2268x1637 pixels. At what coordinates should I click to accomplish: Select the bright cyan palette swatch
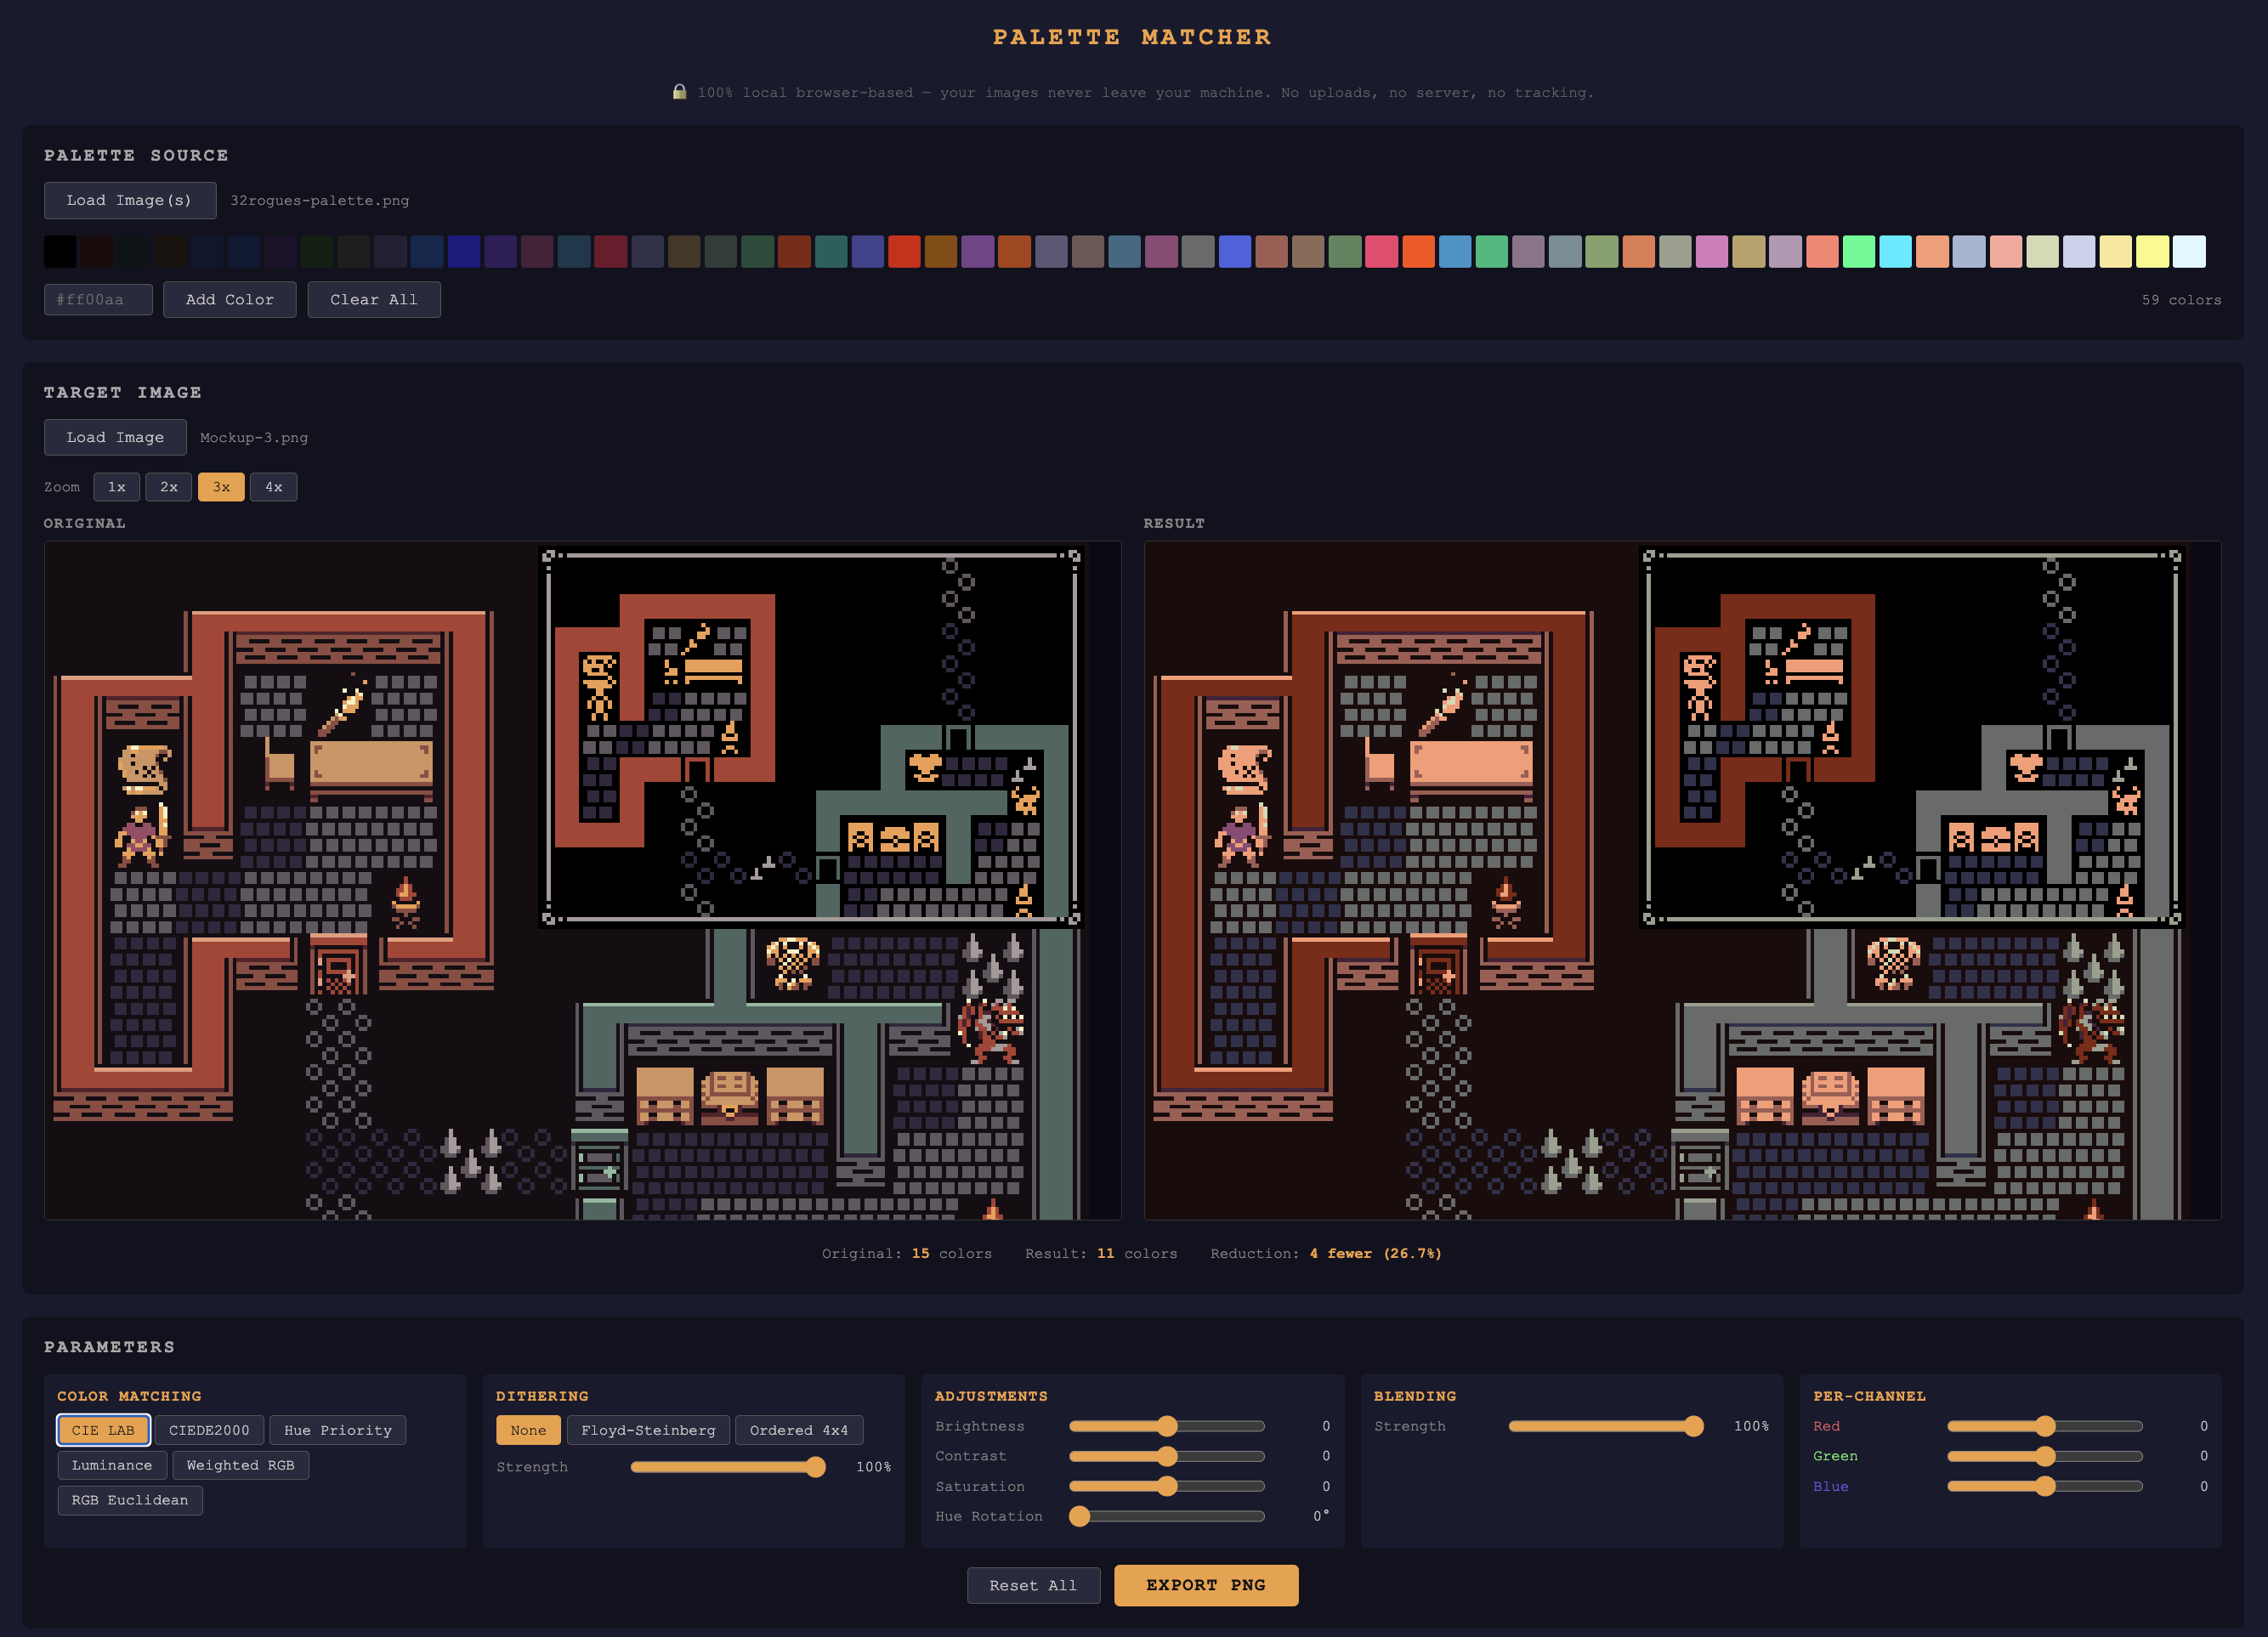(1895, 251)
